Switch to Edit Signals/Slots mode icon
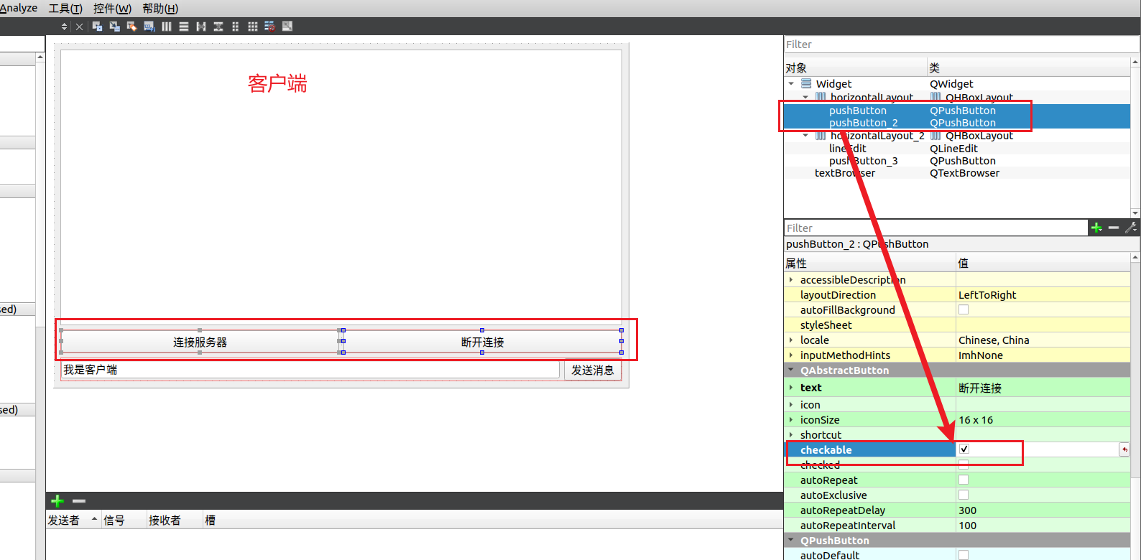The image size is (1141, 560). coord(114,27)
